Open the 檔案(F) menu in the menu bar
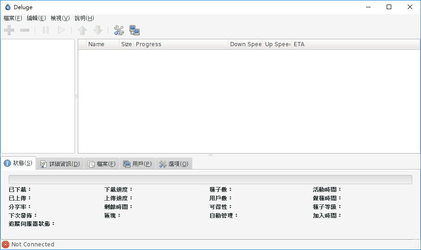Screen dimensions: 421x250 [13, 18]
